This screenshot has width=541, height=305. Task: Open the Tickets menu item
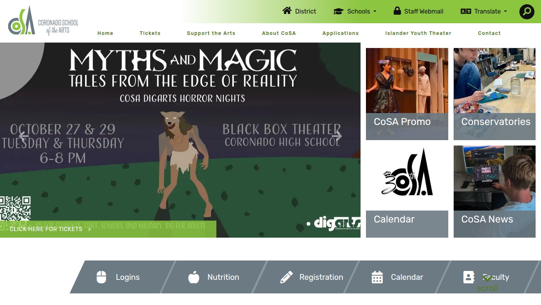click(x=150, y=33)
